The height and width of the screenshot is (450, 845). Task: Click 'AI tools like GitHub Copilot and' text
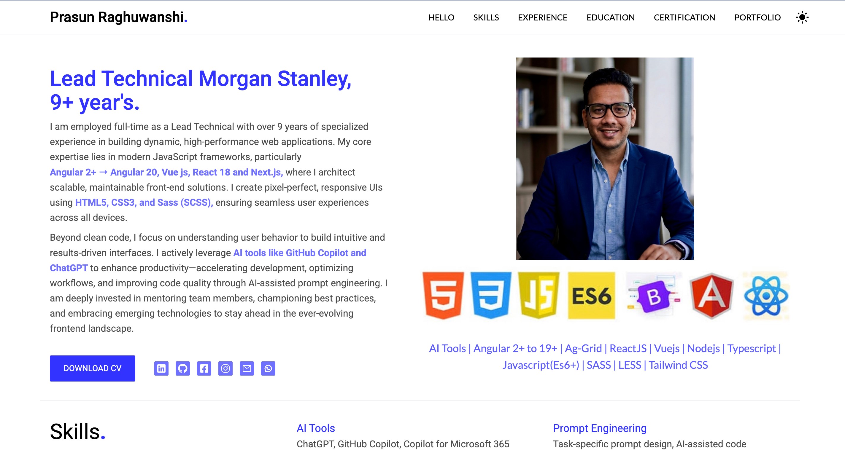299,253
